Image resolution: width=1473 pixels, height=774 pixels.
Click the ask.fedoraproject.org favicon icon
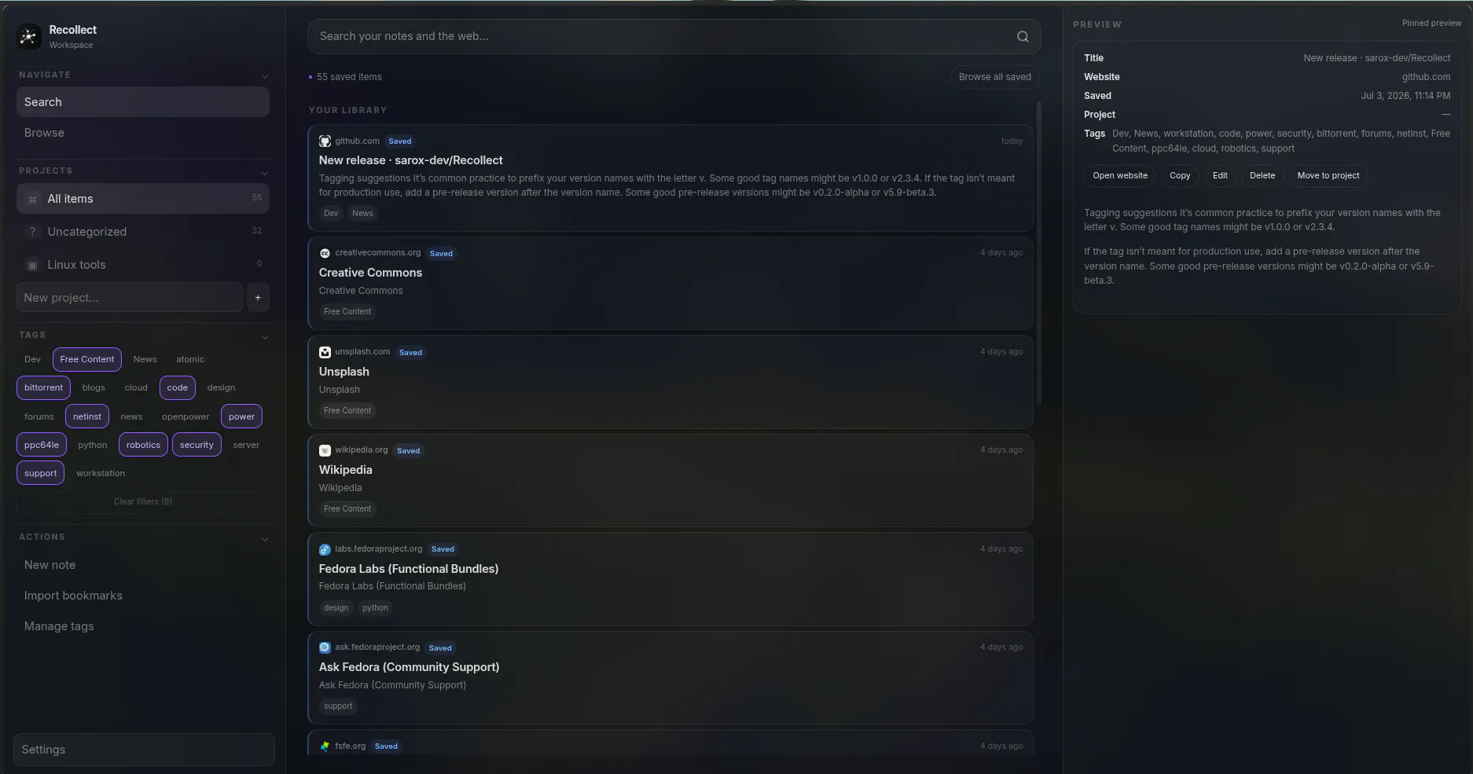point(325,647)
